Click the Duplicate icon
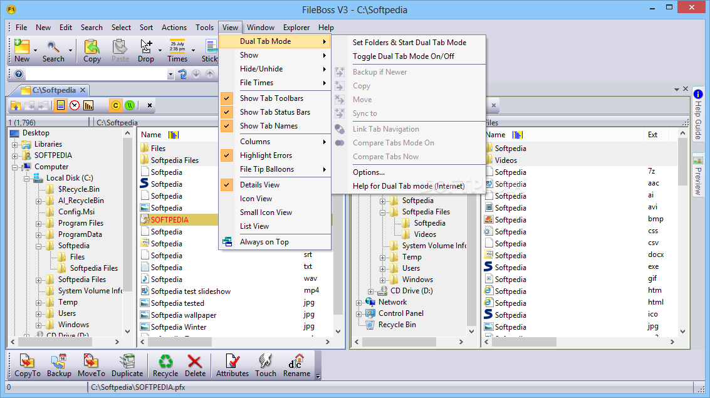Image resolution: width=710 pixels, height=398 pixels. coord(127,366)
